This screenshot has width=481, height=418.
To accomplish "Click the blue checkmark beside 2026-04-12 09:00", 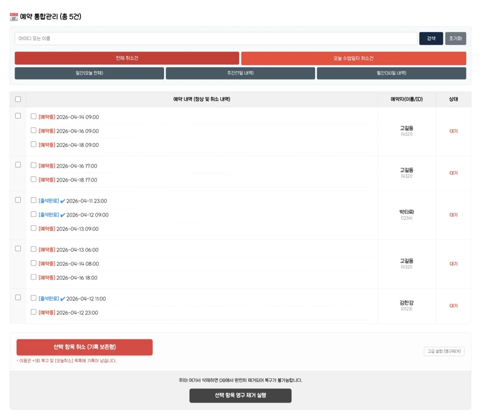I will tap(63, 215).
